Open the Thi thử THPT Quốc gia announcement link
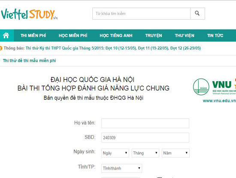This screenshot has height=178, width=236. [113, 48]
